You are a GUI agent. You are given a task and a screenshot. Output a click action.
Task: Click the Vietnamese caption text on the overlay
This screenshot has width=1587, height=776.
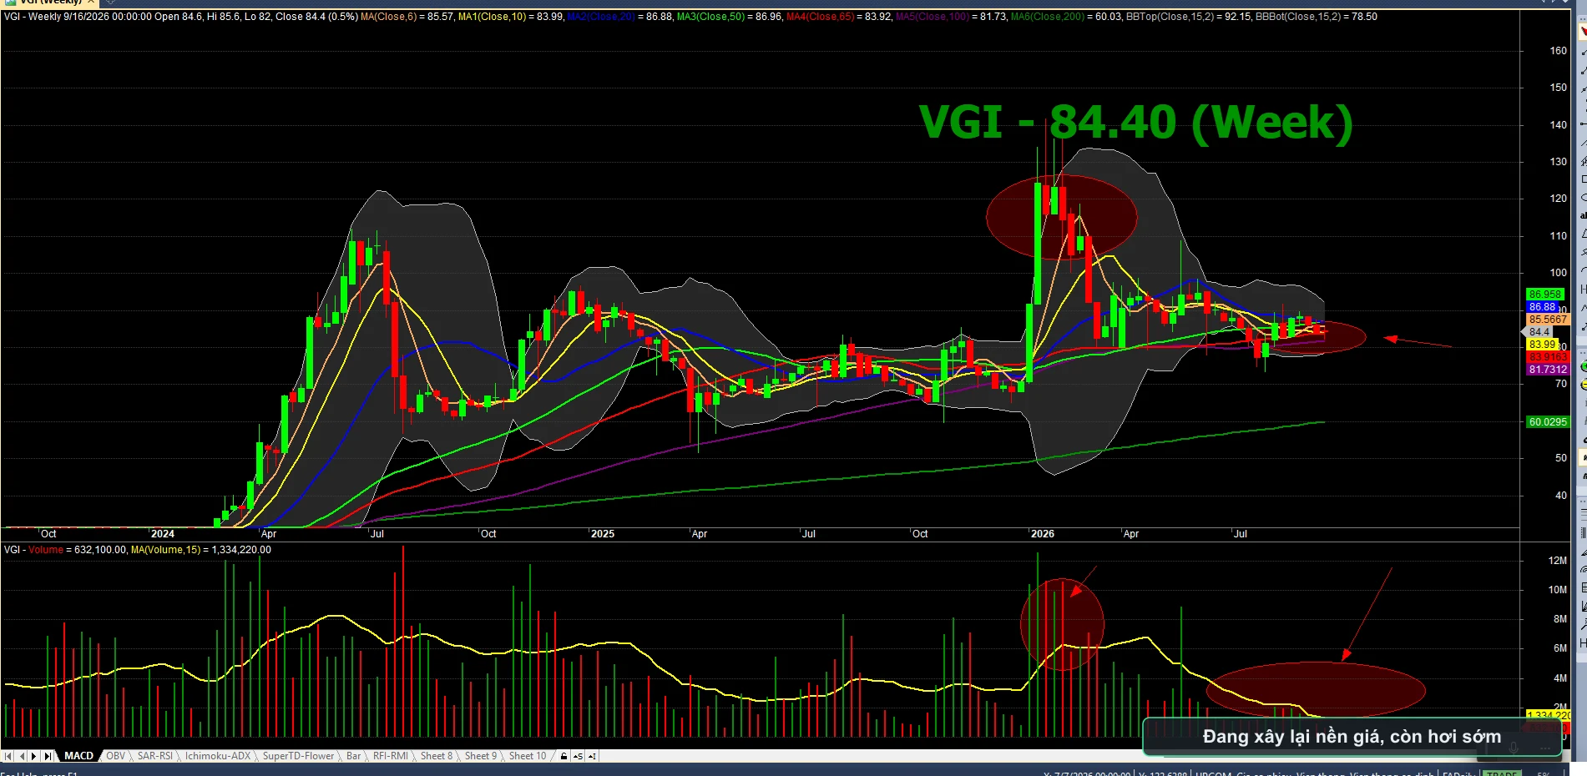pos(1352,737)
